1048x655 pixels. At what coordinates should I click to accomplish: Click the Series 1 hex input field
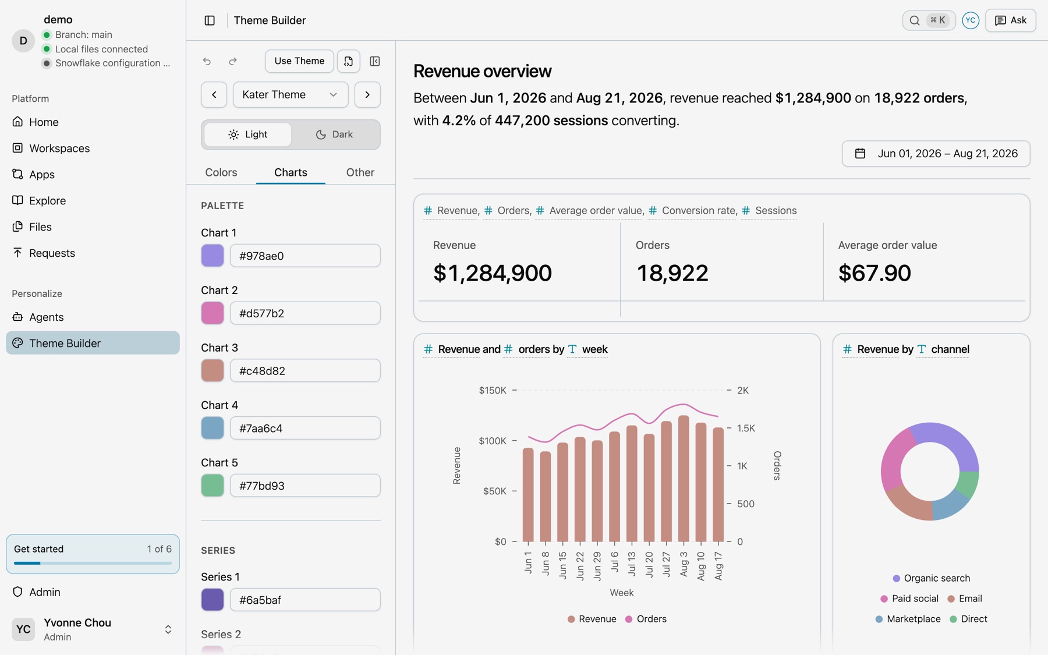305,600
